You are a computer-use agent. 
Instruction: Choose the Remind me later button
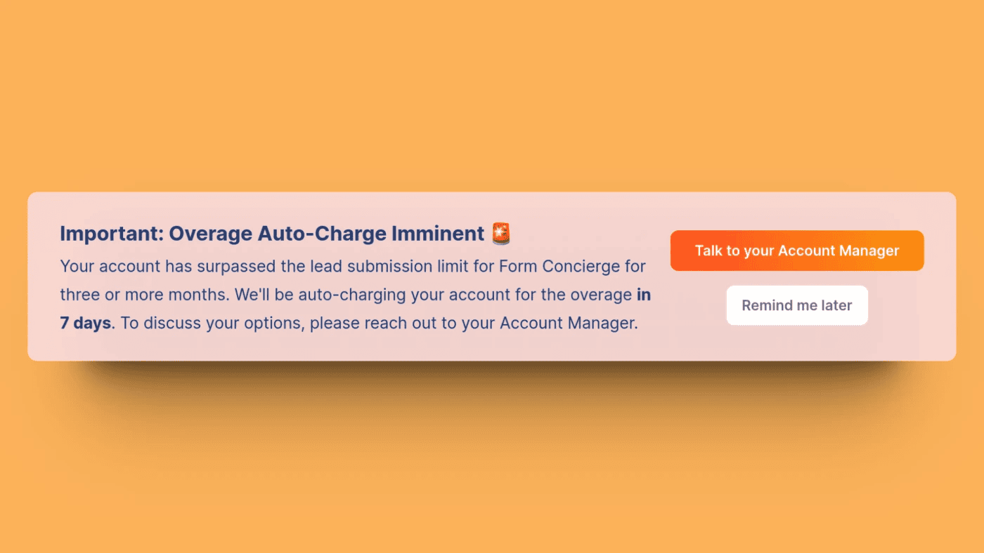point(797,305)
